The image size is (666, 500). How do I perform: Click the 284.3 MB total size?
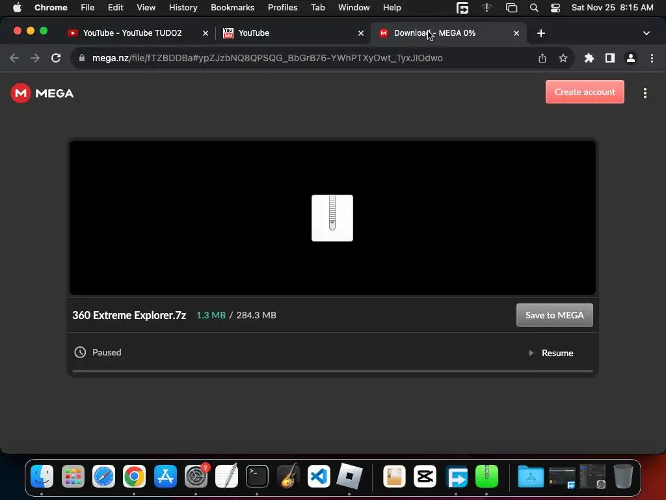coord(256,315)
